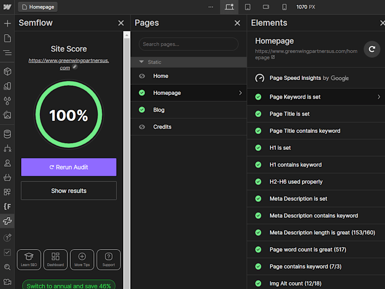Switch to mobile landscape breakpoint
The height and width of the screenshot is (289, 385).
(266, 7)
